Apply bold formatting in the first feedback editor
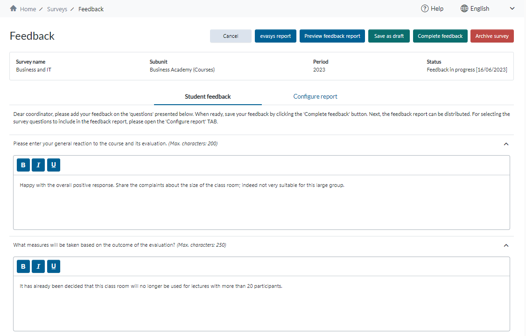Screen dimensions: 526x336 coord(23,164)
